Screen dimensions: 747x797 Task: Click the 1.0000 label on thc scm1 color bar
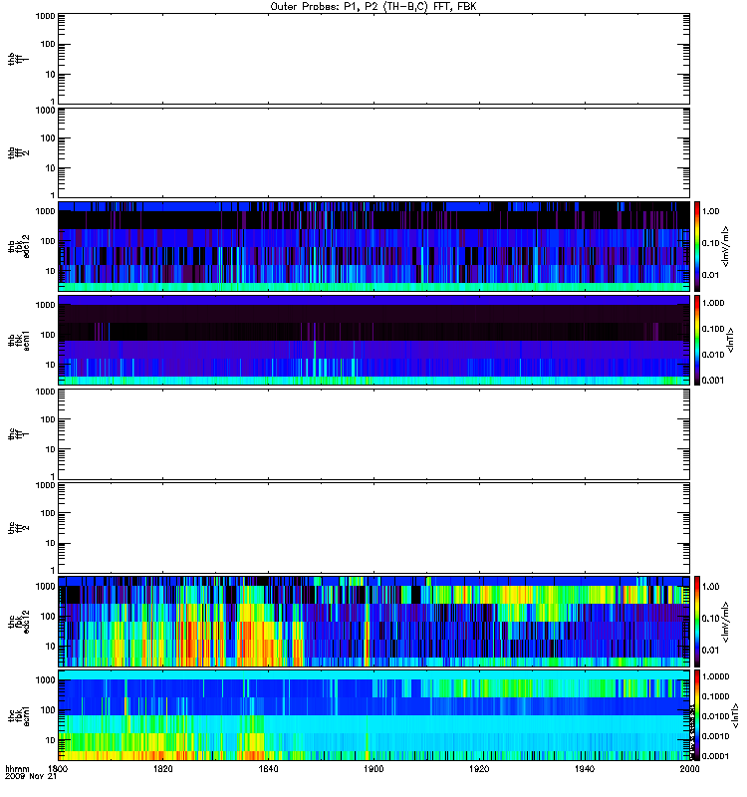(715, 676)
